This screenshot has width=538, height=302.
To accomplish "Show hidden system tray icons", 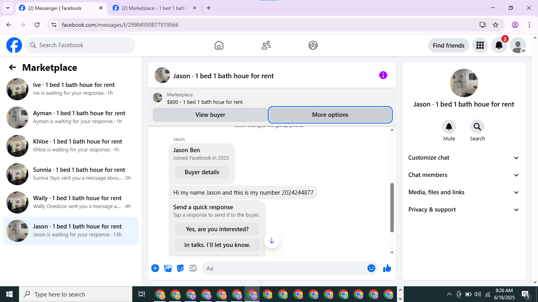I will click(449, 294).
